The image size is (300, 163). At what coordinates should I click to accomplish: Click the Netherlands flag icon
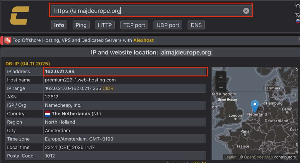[x=48, y=114]
